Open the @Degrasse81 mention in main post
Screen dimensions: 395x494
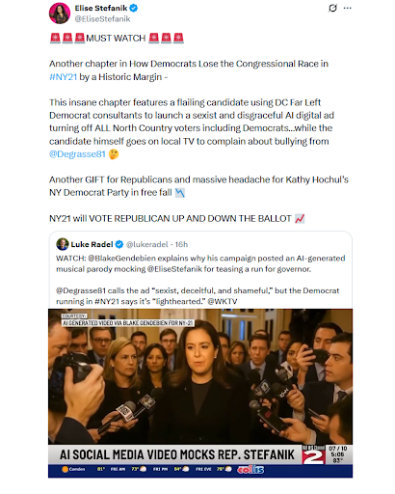(x=77, y=154)
